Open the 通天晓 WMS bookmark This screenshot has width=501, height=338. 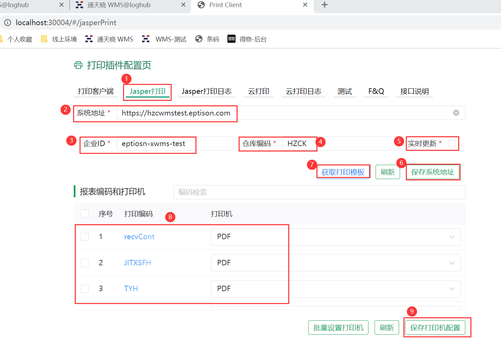click(109, 39)
